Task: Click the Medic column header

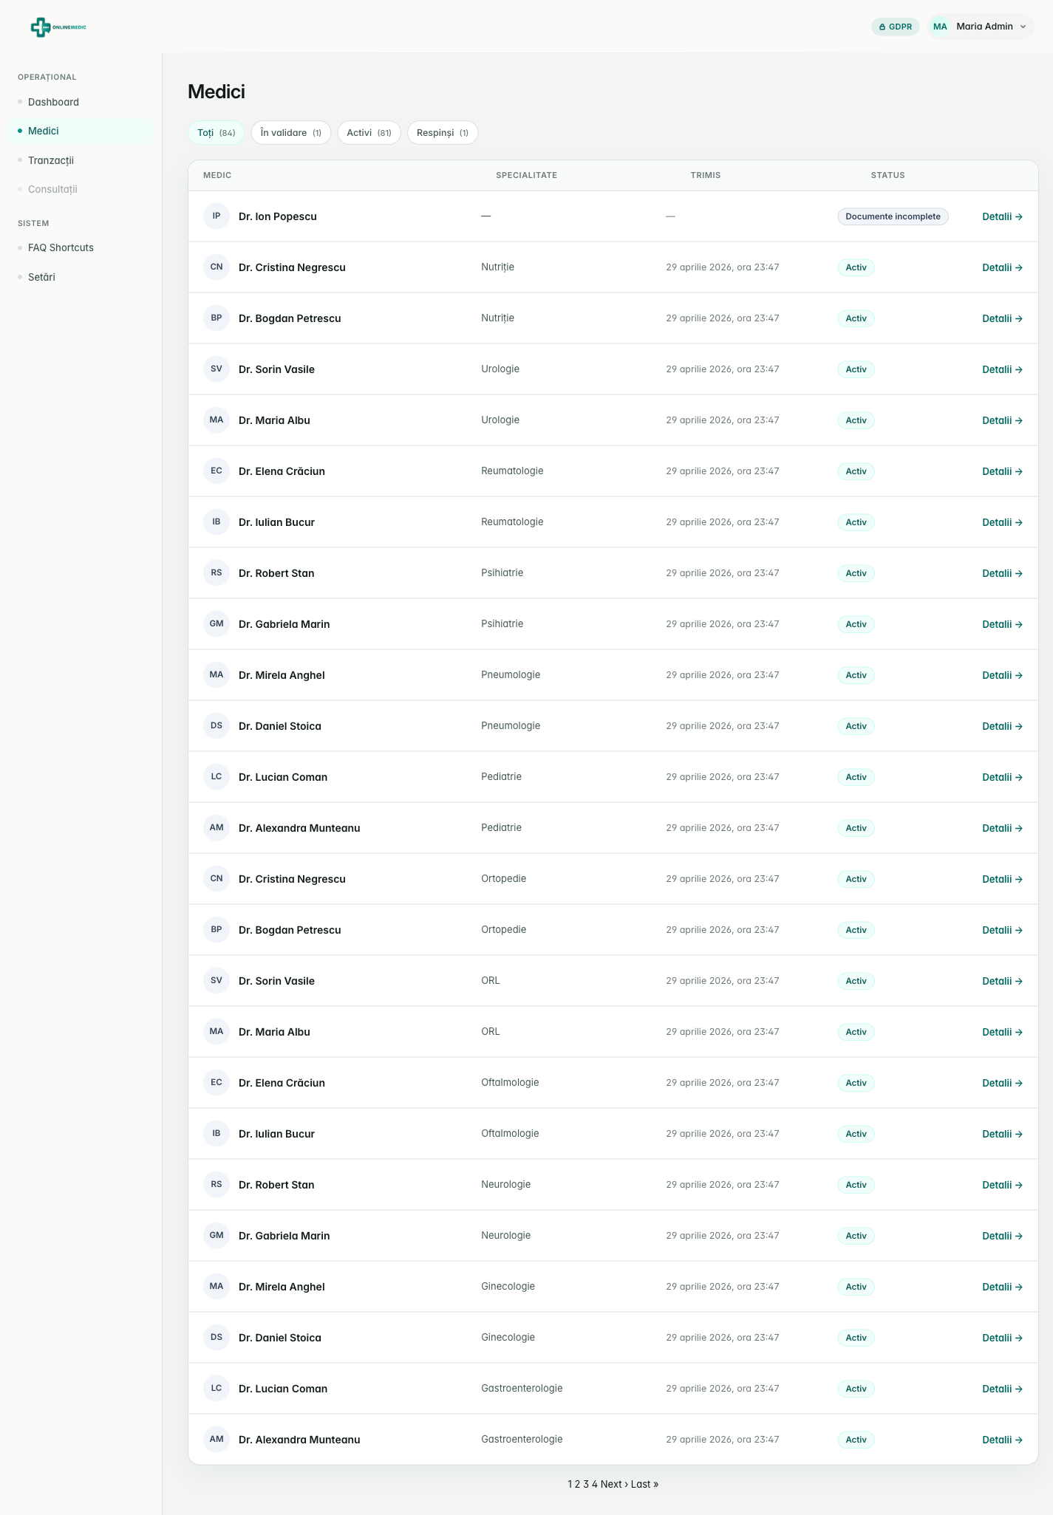Action: pos(217,176)
